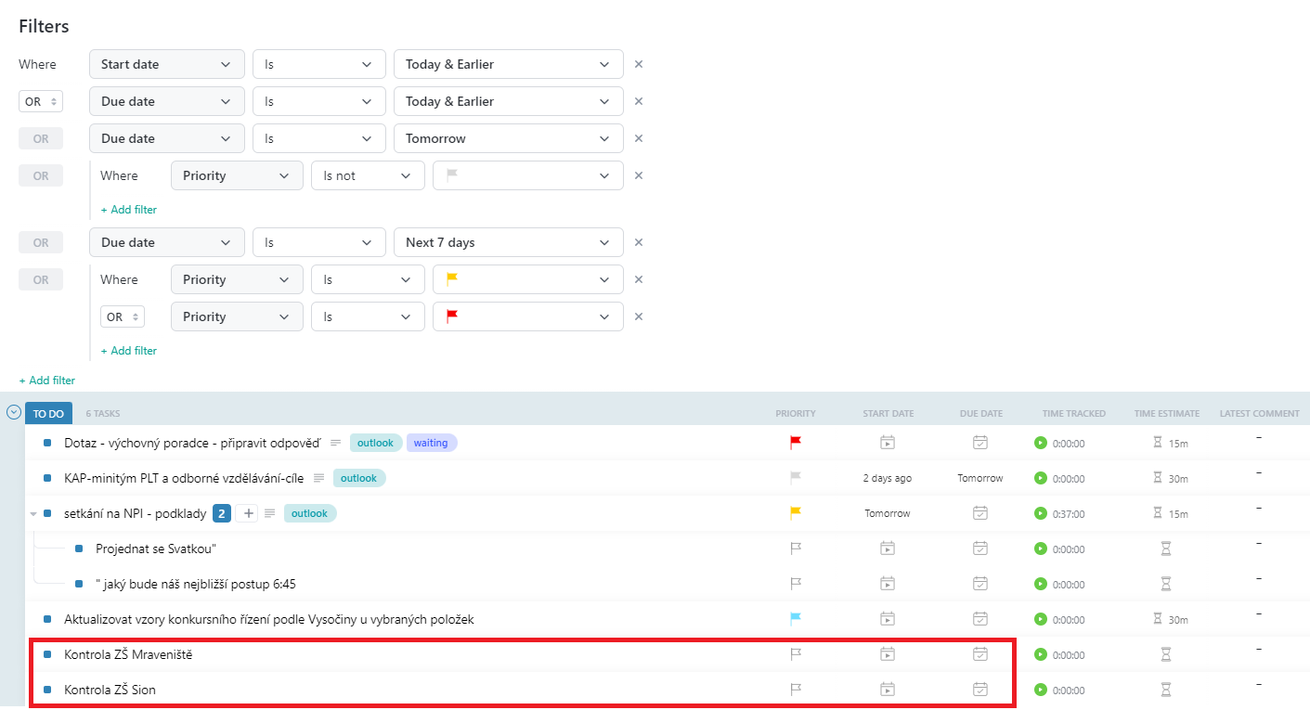Collapse the TO DO group
1310x710 pixels.
click(x=14, y=412)
